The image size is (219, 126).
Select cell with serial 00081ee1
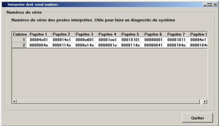point(106,40)
